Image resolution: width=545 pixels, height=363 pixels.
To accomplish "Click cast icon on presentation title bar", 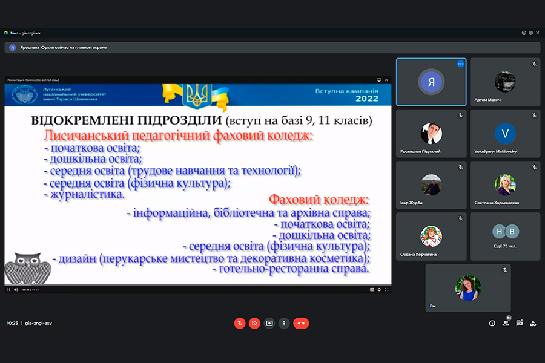I will click(x=379, y=80).
